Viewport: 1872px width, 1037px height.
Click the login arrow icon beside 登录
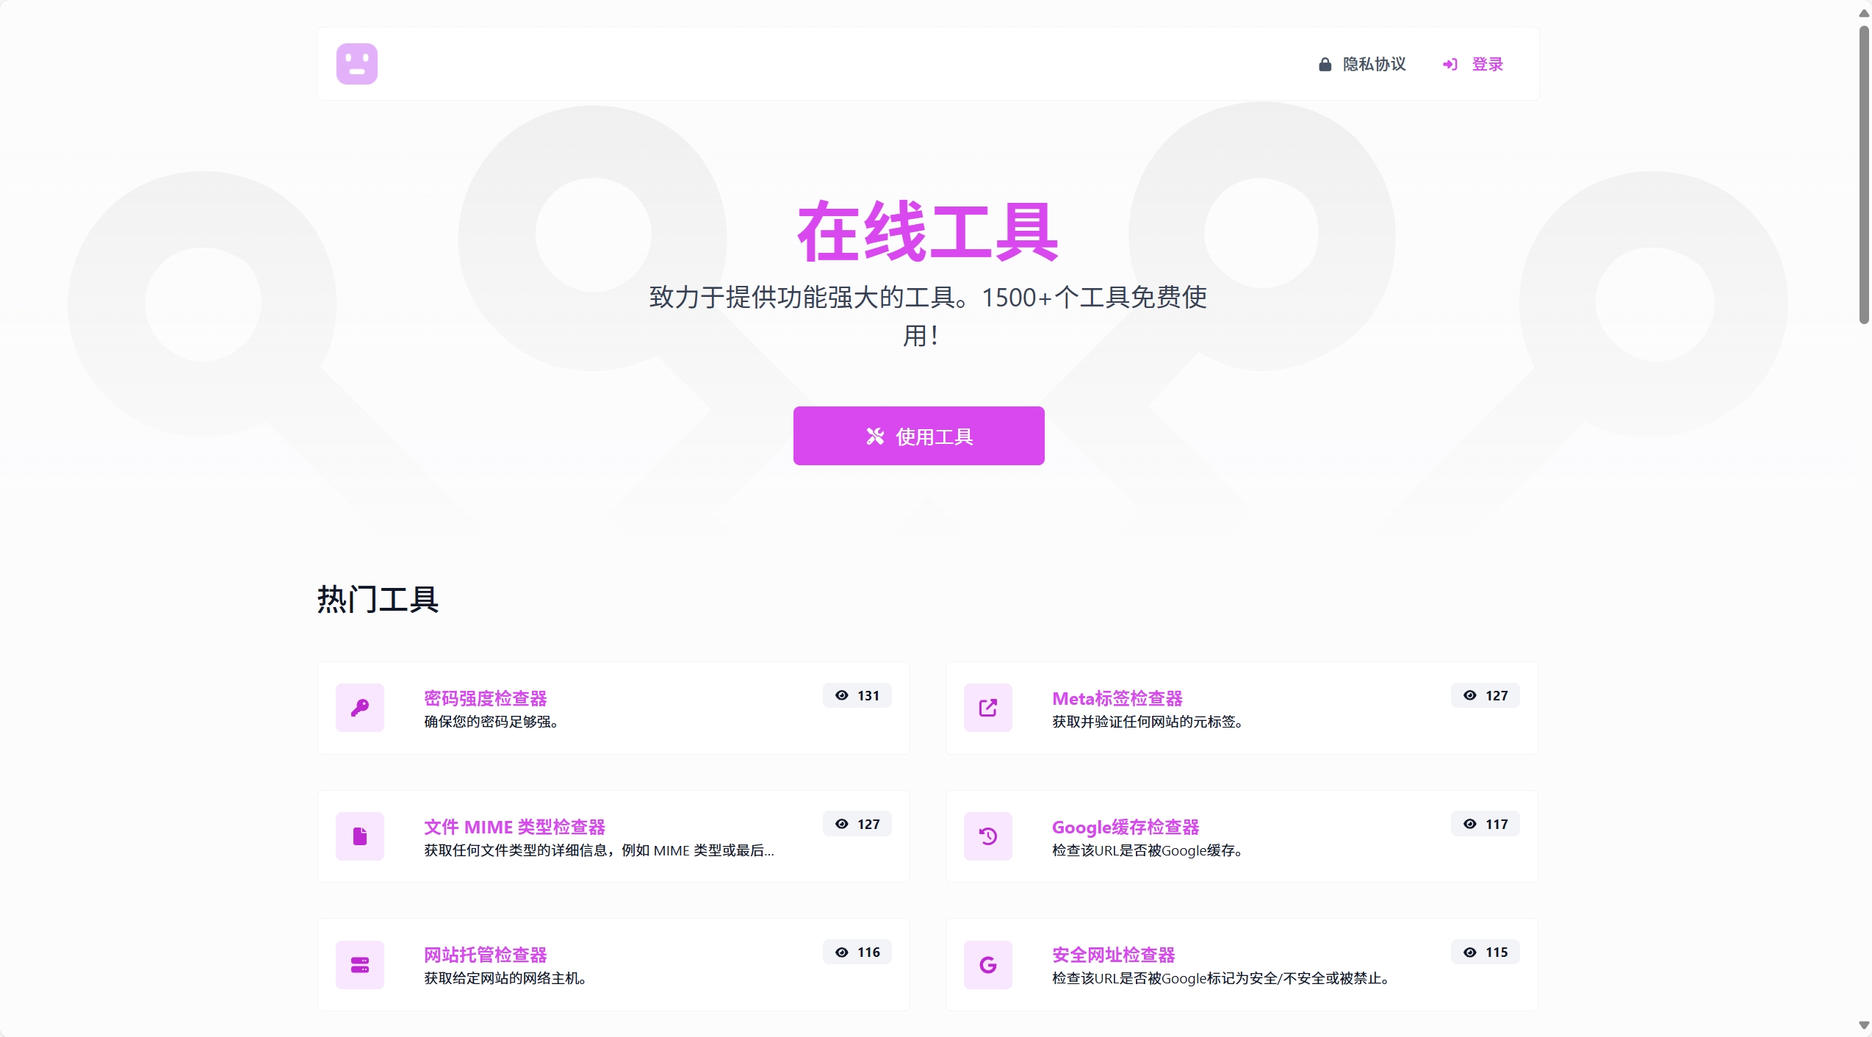(1450, 64)
